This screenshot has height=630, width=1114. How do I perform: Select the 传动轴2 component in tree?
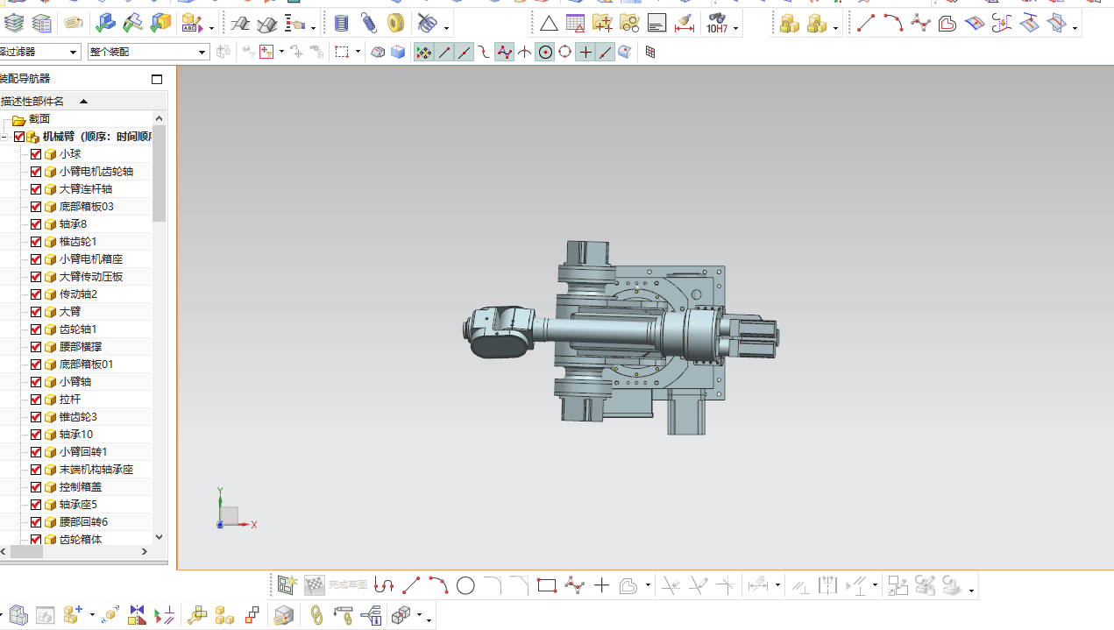click(76, 294)
